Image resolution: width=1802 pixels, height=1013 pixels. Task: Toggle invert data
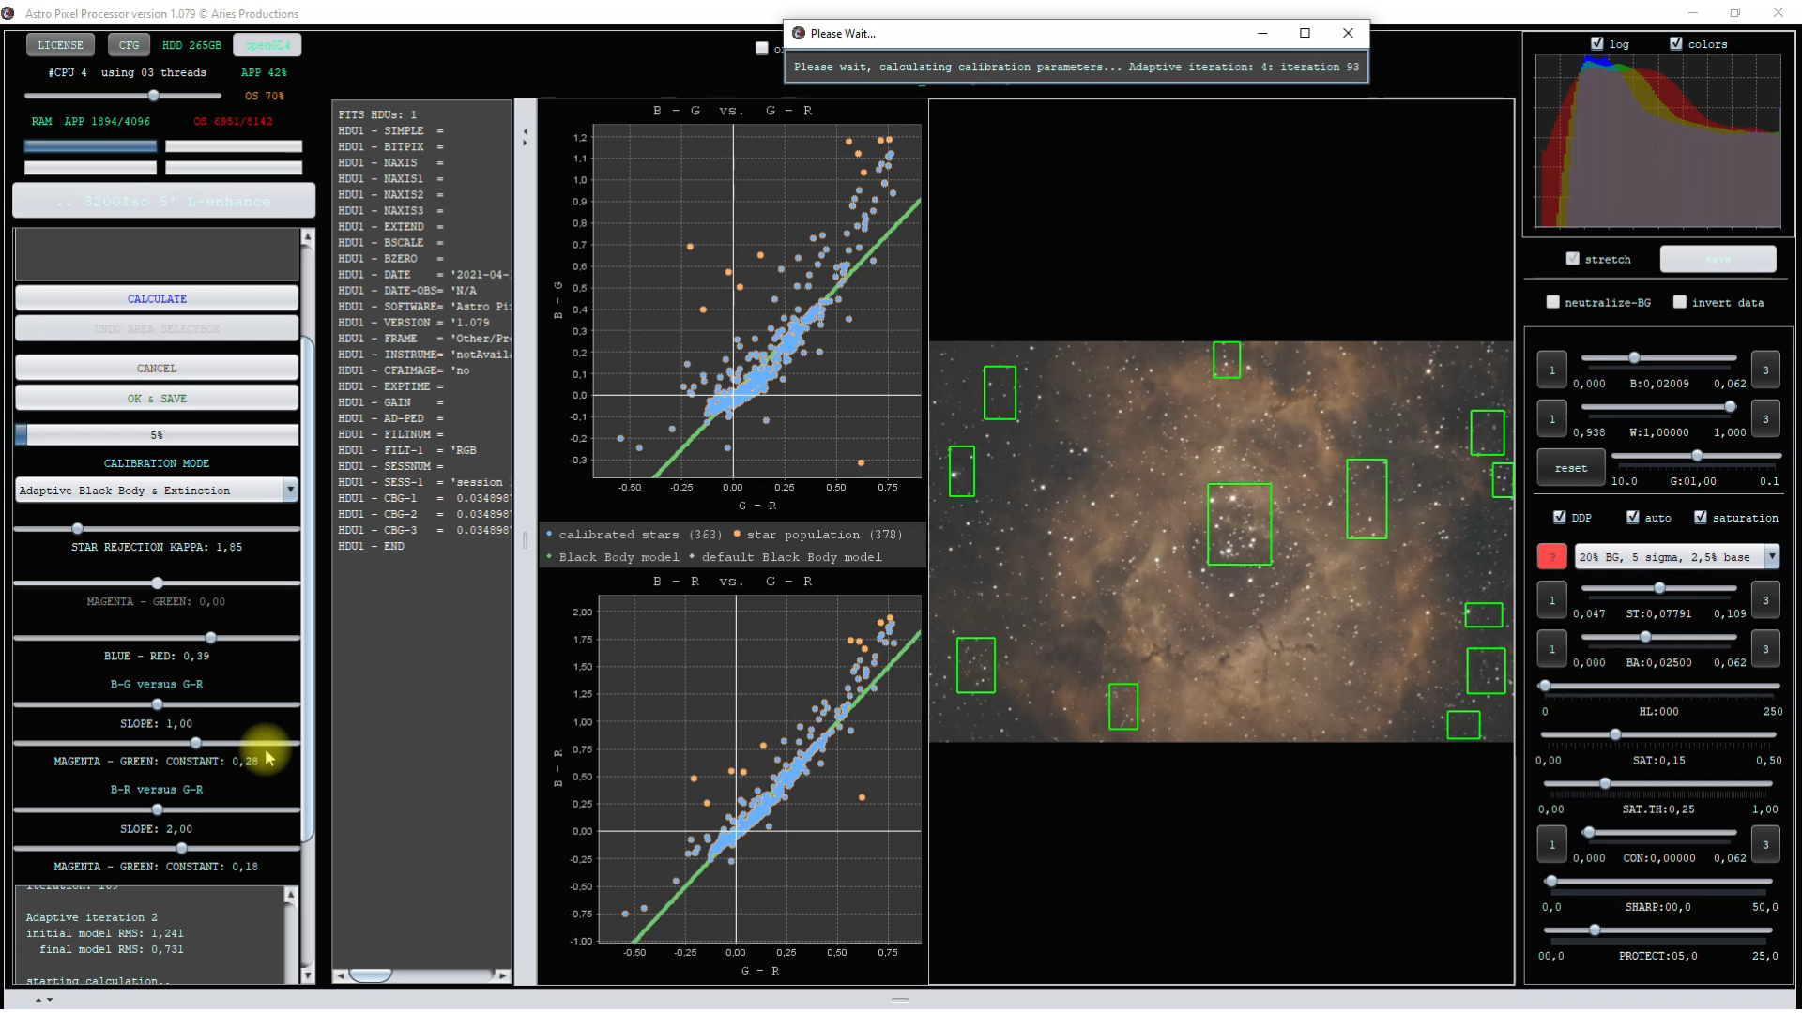(1681, 302)
